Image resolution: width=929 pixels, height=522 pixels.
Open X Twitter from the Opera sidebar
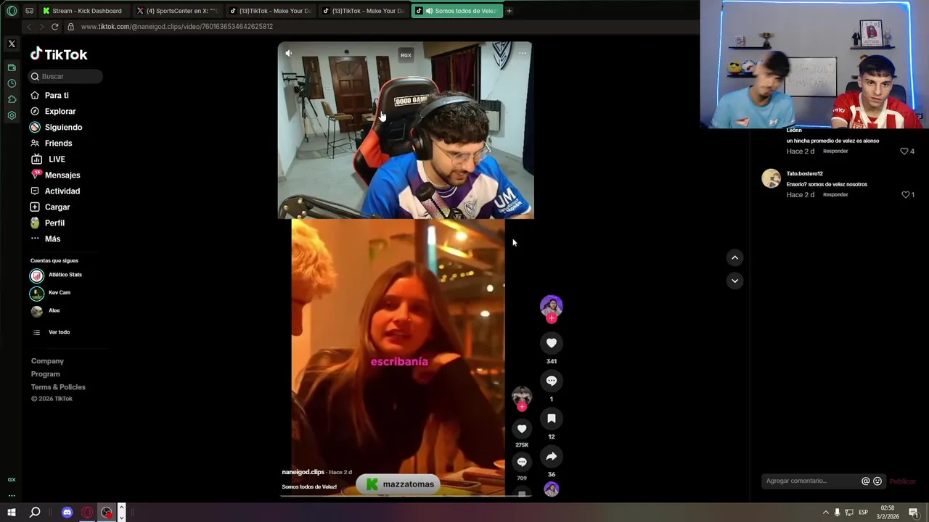[x=12, y=44]
